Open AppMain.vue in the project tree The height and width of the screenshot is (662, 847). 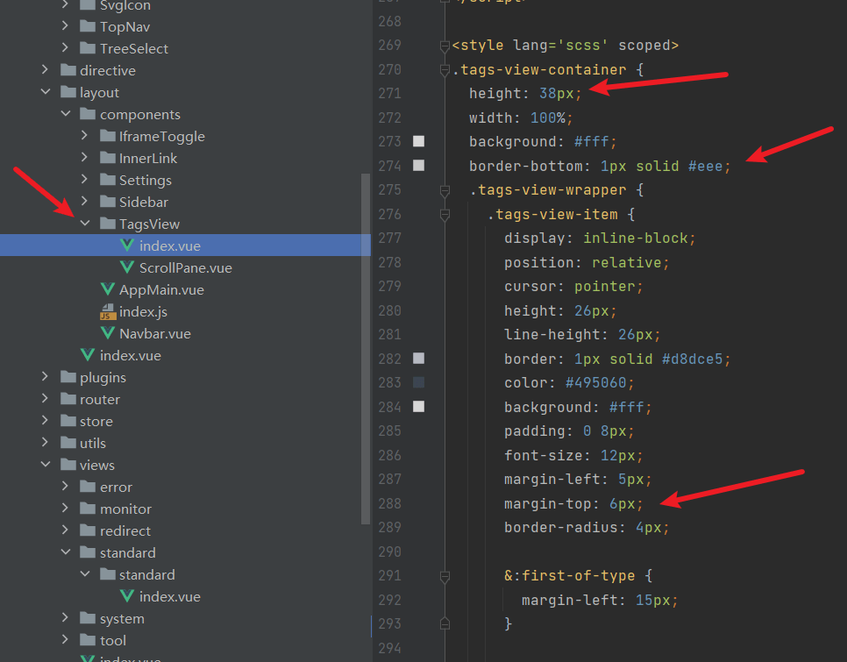[161, 290]
